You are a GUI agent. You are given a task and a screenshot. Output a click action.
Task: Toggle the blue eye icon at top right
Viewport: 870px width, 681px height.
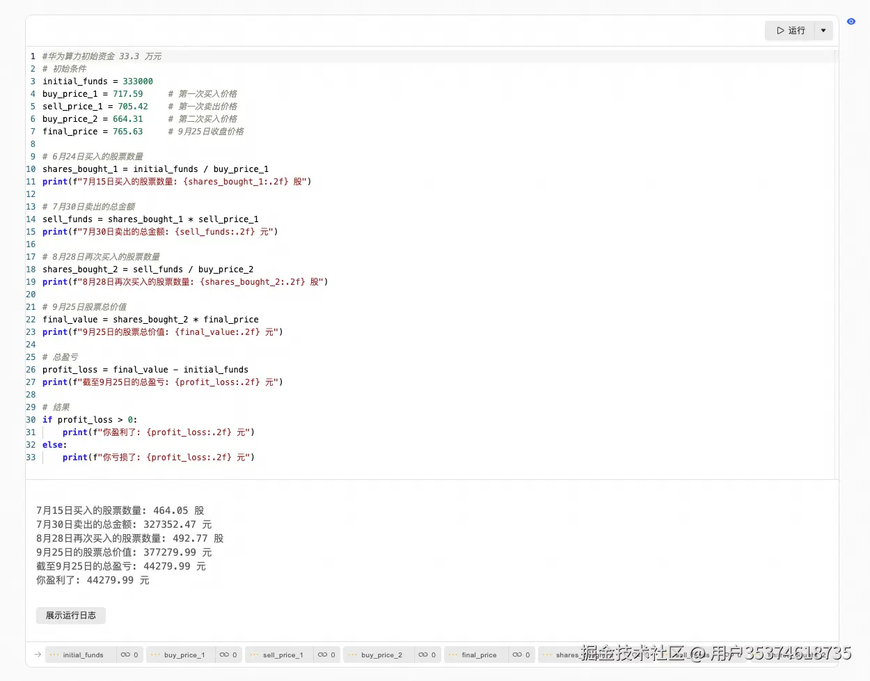coord(851,22)
